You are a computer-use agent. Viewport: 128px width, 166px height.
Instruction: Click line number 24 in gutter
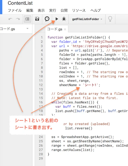tap(41, 137)
